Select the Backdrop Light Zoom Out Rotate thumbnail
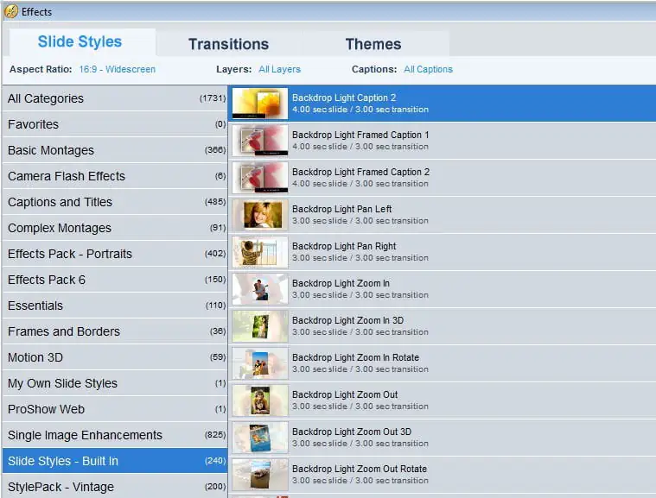The height and width of the screenshot is (498, 656). coord(259,475)
